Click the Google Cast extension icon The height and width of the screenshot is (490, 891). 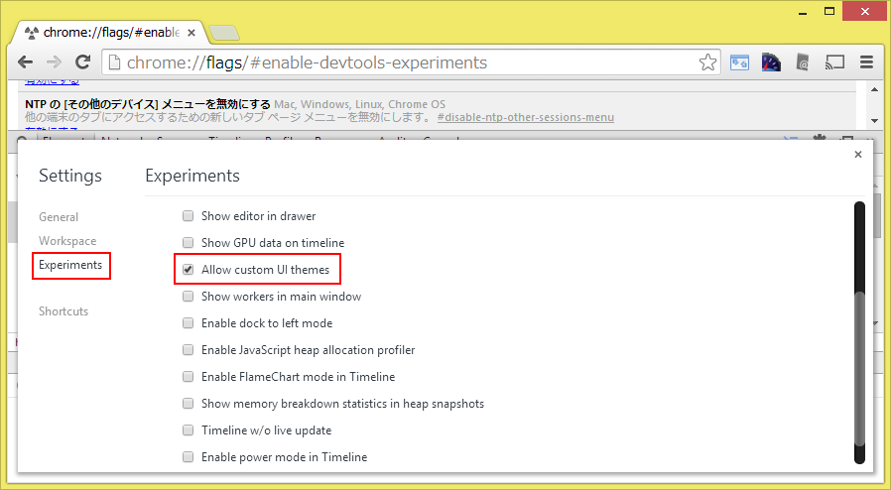[834, 61]
